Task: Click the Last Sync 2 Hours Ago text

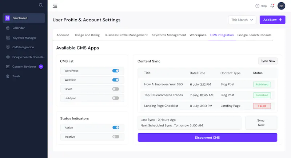Action: (x=158, y=119)
